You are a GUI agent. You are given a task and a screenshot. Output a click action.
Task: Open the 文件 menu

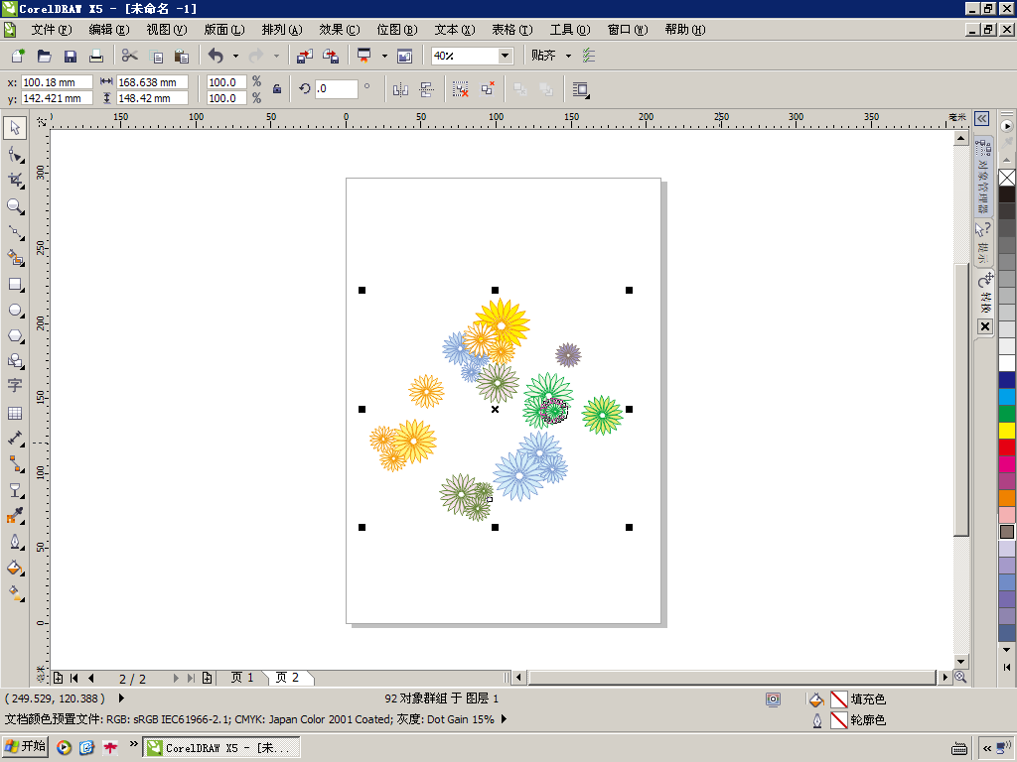pyautogui.click(x=52, y=30)
